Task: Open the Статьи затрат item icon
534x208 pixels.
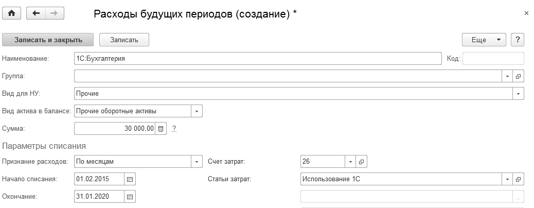Action: [518, 179]
